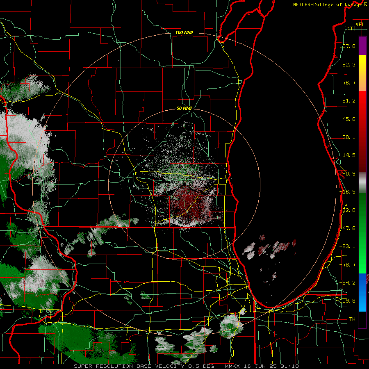The width and height of the screenshot is (369, 369).
Task: Click the -63.1 velocity scale value
Action: click(x=347, y=246)
